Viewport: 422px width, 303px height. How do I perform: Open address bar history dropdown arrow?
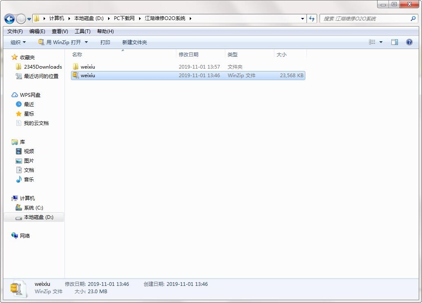point(302,19)
